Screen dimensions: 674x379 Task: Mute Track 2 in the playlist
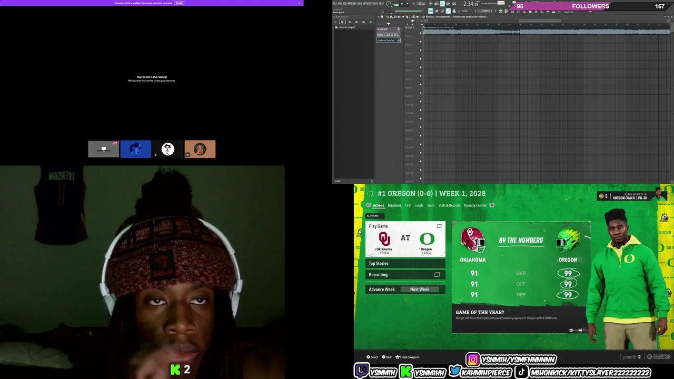coord(421,42)
